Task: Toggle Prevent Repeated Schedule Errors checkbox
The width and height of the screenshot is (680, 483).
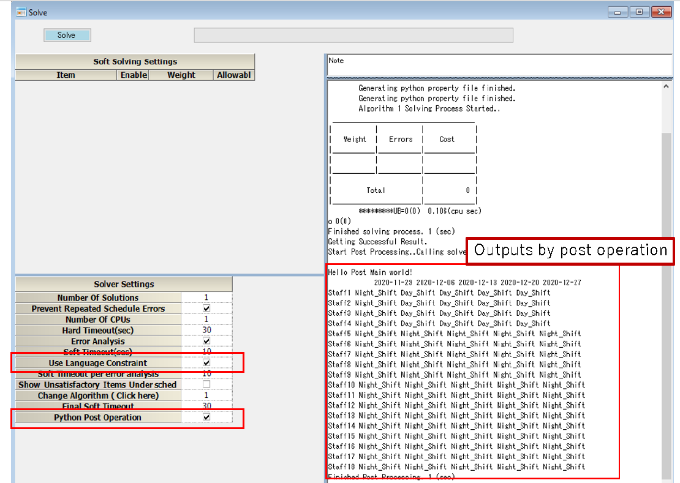Action: point(206,309)
